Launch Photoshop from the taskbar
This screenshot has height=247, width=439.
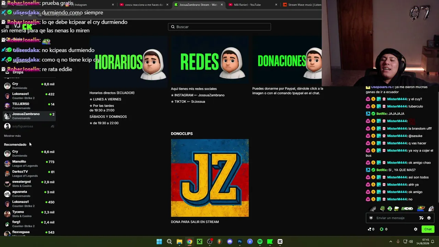(x=240, y=242)
